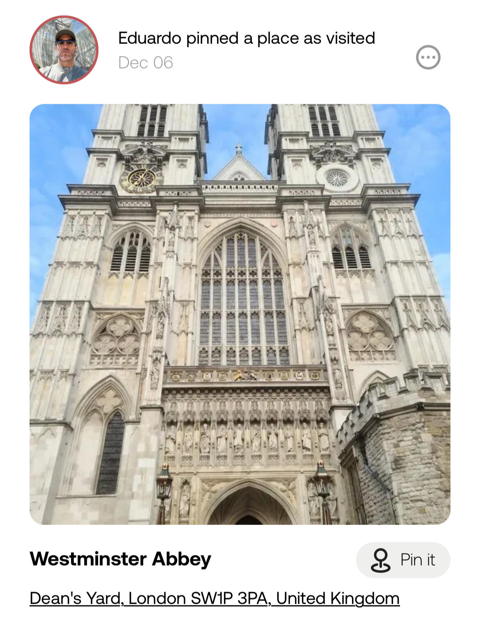Click the round rose window on right tower
480x623 pixels.
coord(337,178)
